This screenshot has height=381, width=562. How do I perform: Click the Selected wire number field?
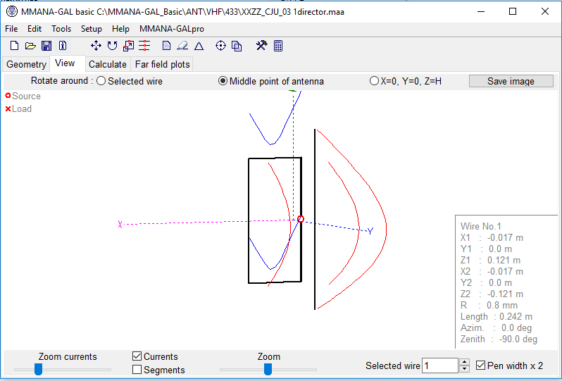[x=439, y=366]
